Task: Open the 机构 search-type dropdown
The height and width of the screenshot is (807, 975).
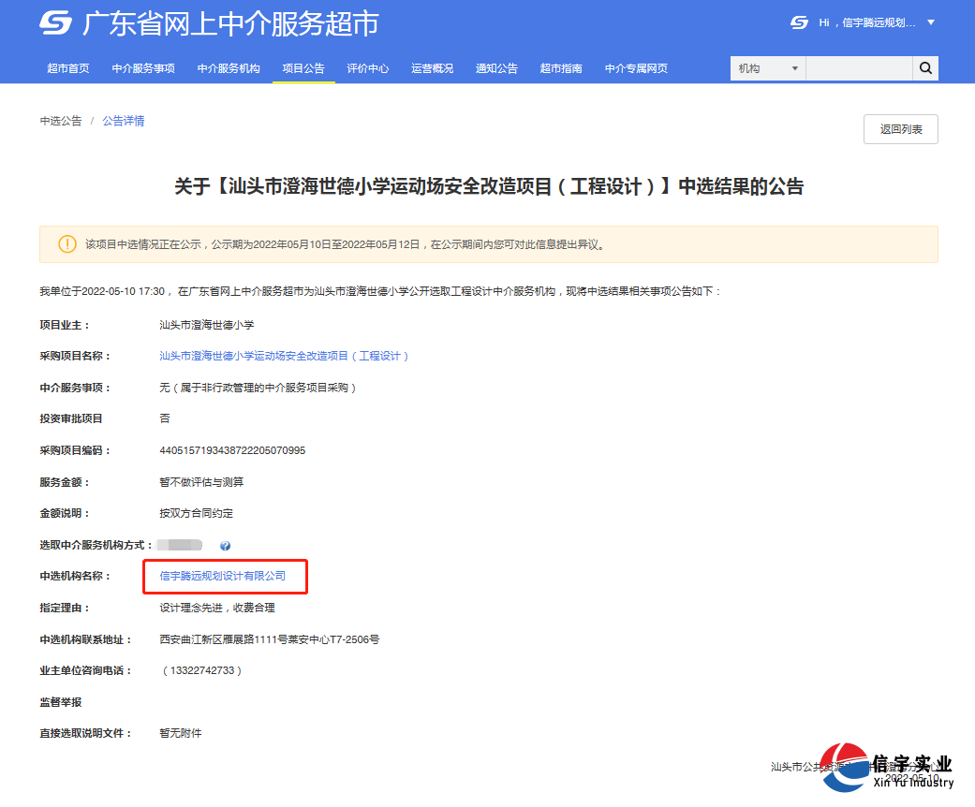Action: click(x=766, y=67)
